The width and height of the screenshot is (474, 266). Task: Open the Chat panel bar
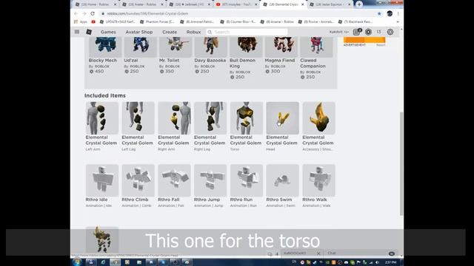pos(361,253)
